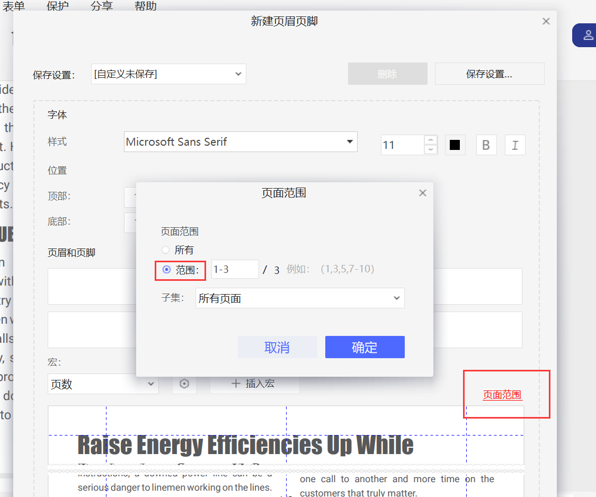Increase font size using the up stepper arrow
This screenshot has width=596, height=497.
tap(429, 140)
